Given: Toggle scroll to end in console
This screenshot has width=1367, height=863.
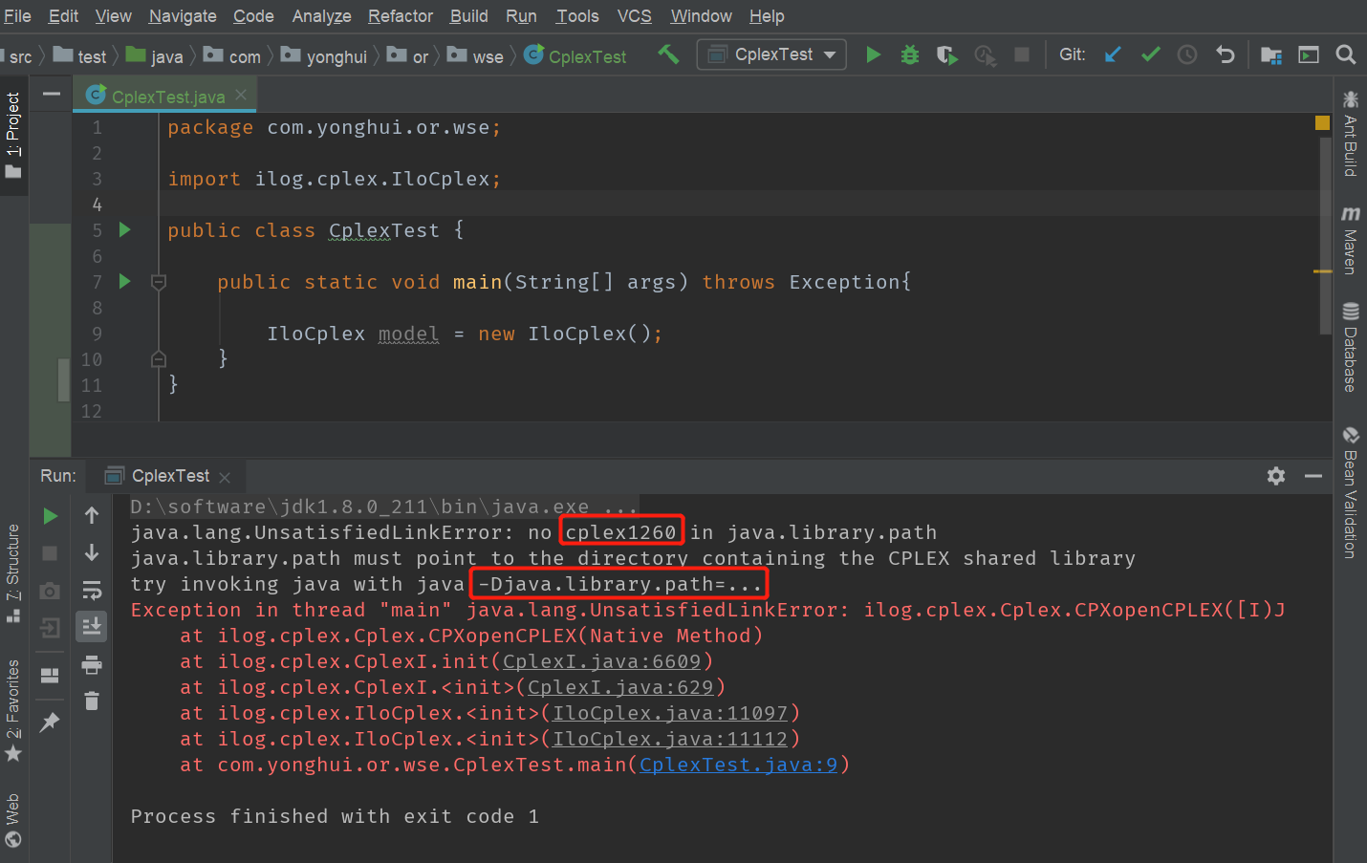Looking at the screenshot, I should tap(92, 627).
